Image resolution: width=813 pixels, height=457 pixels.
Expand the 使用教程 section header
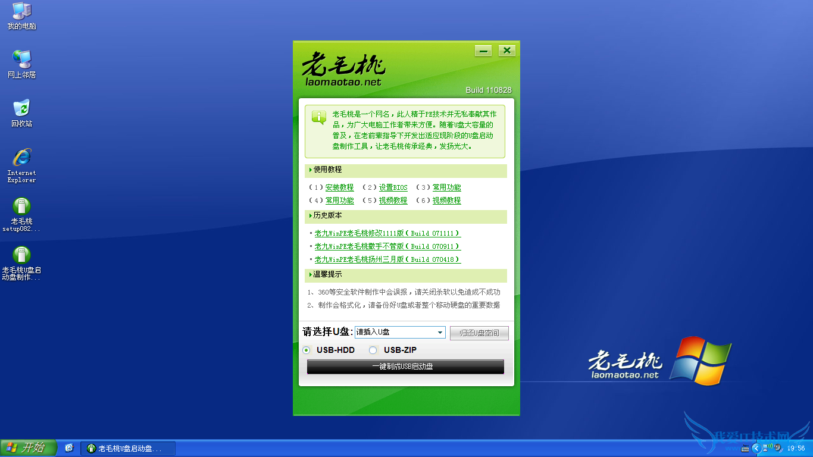pos(406,170)
